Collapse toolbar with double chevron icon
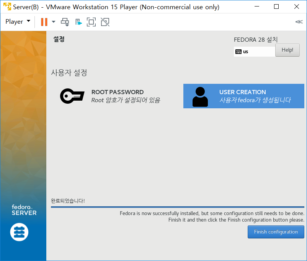Viewport: 307px width, 261px height. click(x=299, y=22)
